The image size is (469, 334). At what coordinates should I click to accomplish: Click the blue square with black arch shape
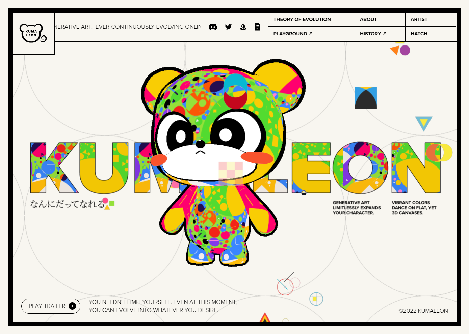coord(366,98)
